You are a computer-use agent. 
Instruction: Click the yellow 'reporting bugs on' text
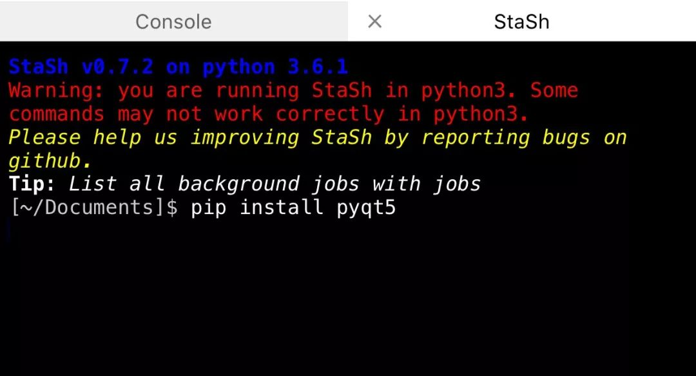524,137
